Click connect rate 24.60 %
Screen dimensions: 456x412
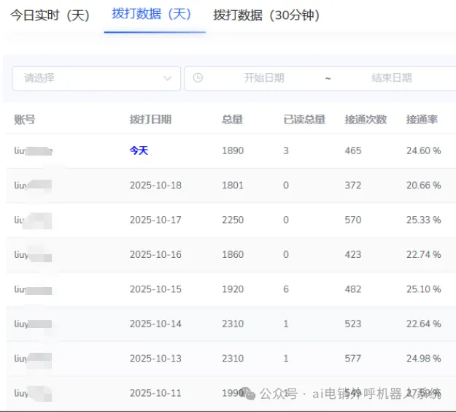424,150
